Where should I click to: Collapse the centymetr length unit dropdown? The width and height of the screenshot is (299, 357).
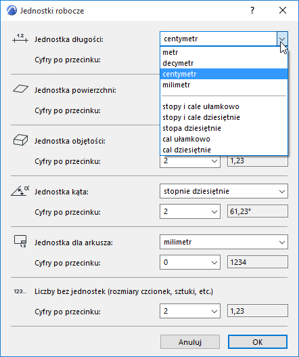coord(282,39)
